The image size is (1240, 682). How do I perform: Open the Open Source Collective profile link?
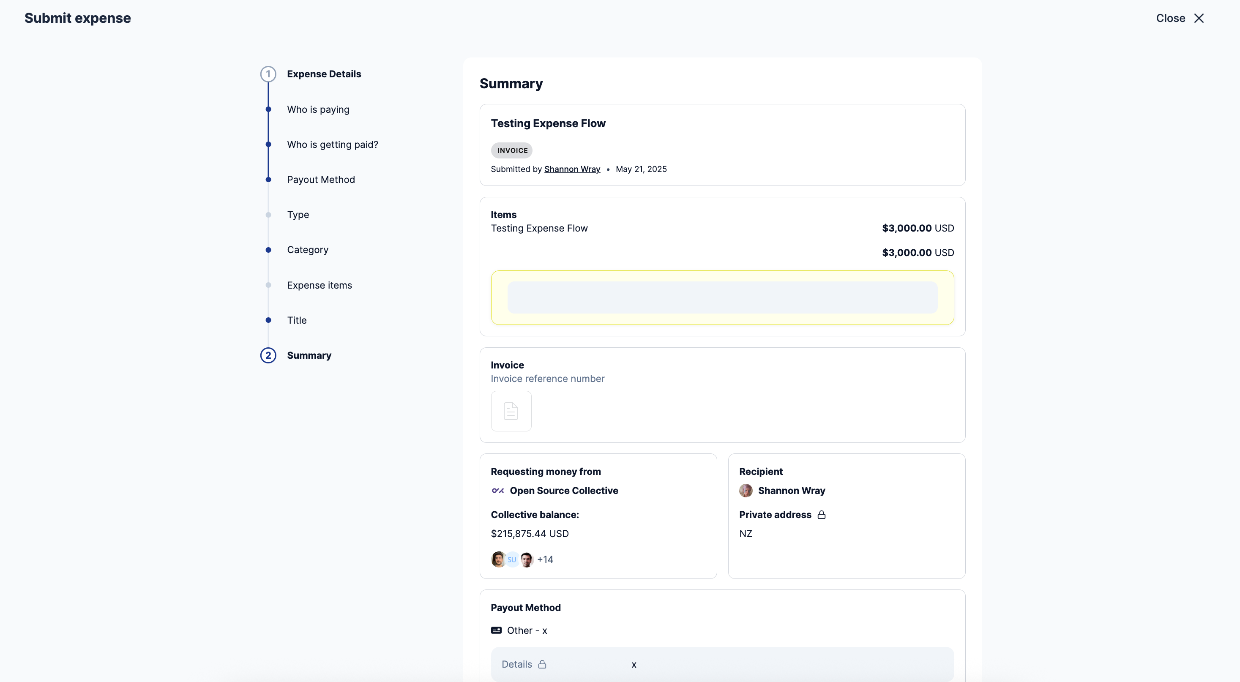point(564,491)
